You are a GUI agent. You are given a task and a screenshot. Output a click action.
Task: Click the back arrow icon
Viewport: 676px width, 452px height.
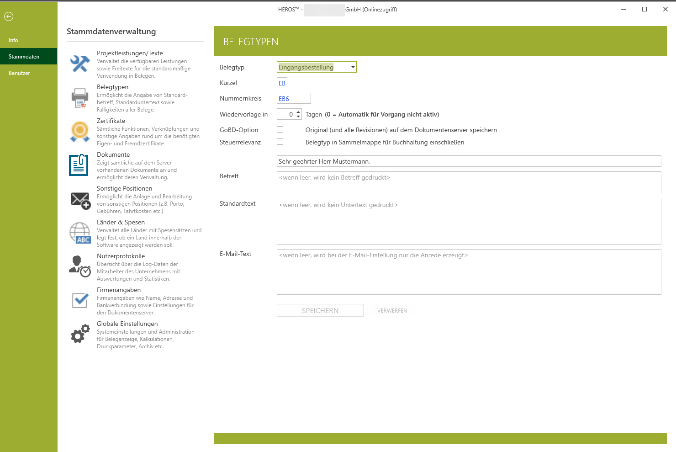[x=9, y=16]
